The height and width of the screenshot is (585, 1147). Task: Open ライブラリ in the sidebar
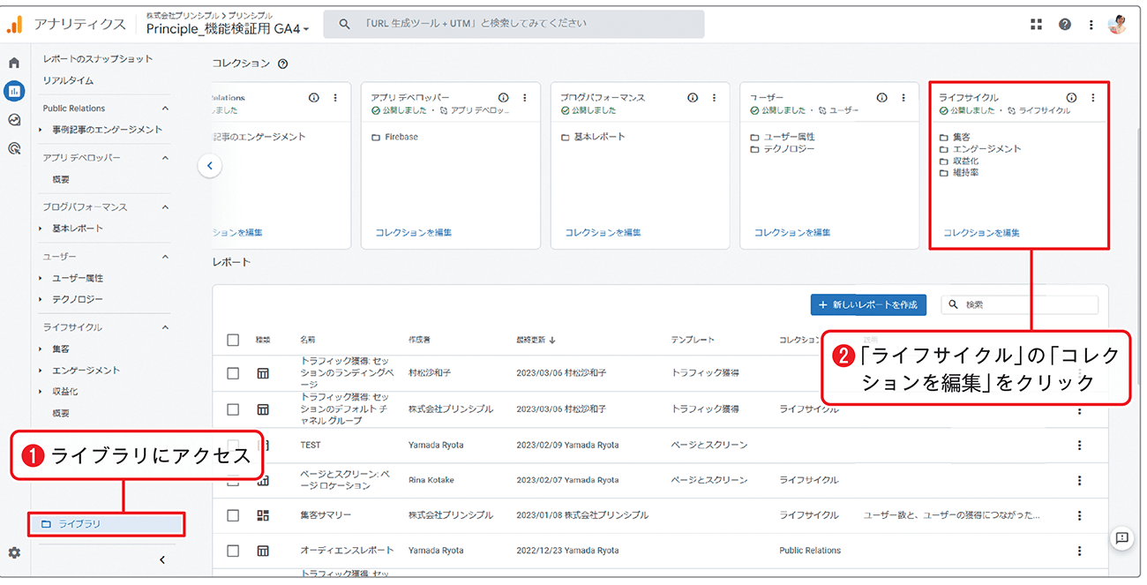[106, 524]
